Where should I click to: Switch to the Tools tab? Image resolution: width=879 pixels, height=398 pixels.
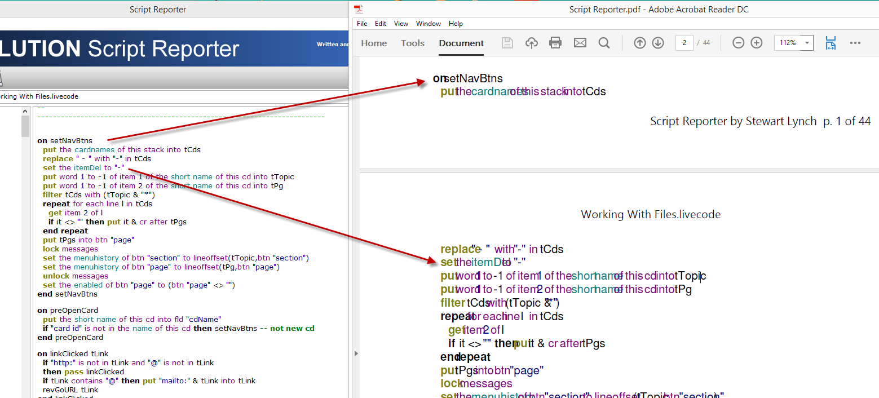pyautogui.click(x=413, y=43)
